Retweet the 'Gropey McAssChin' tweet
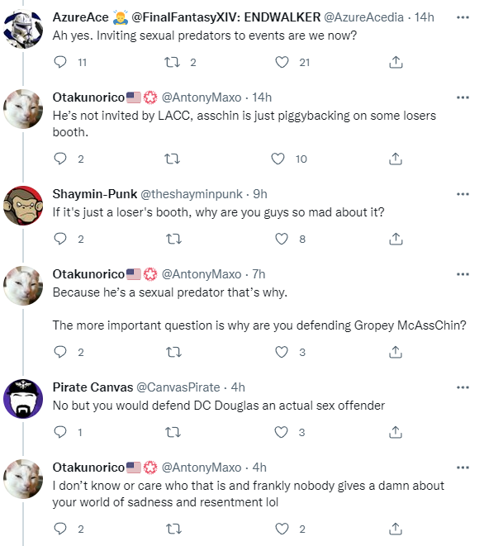484x546 pixels. pos(173,352)
